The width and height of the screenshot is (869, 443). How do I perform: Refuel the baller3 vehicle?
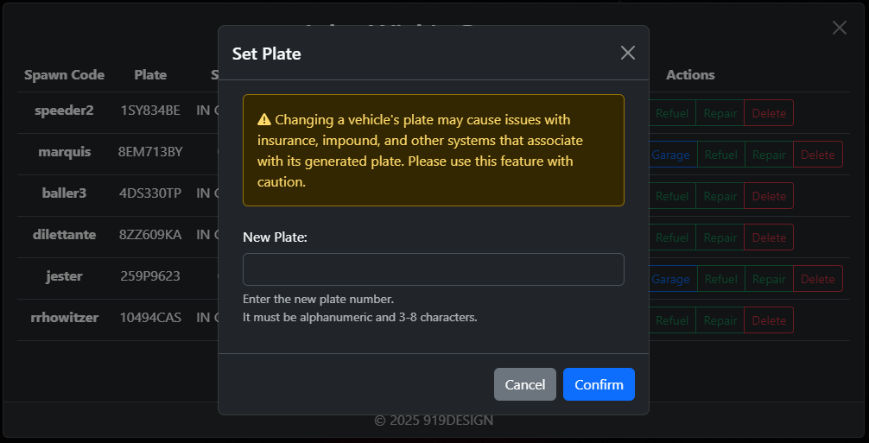672,196
